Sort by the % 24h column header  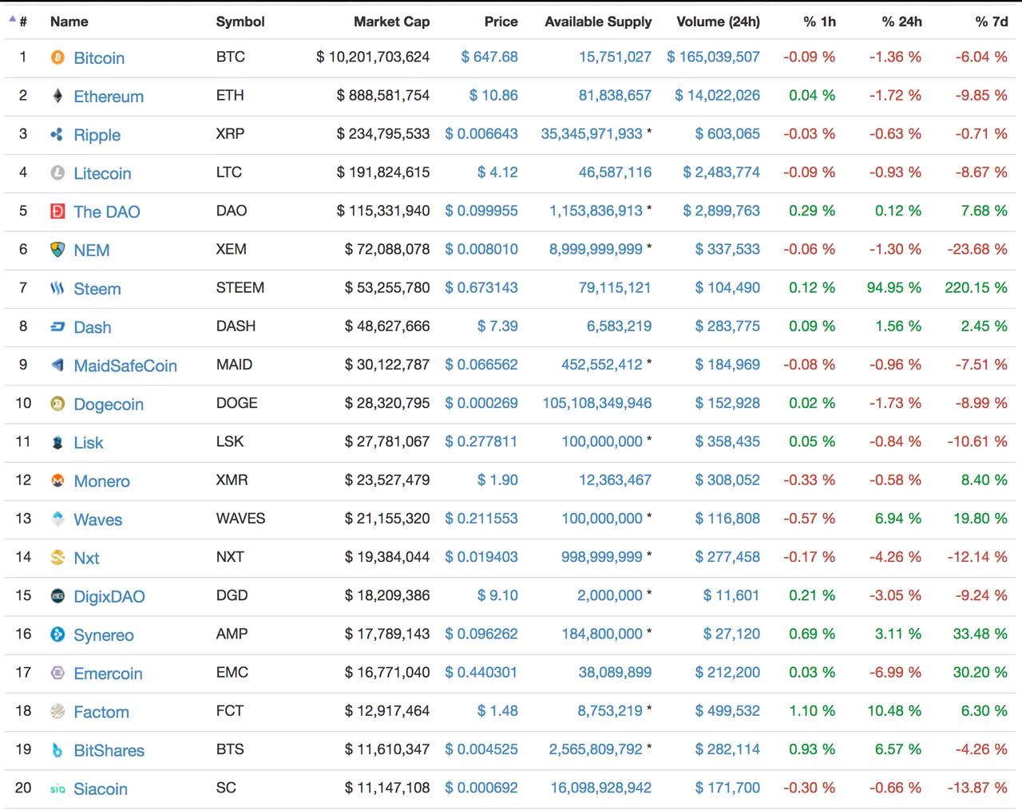click(x=901, y=22)
